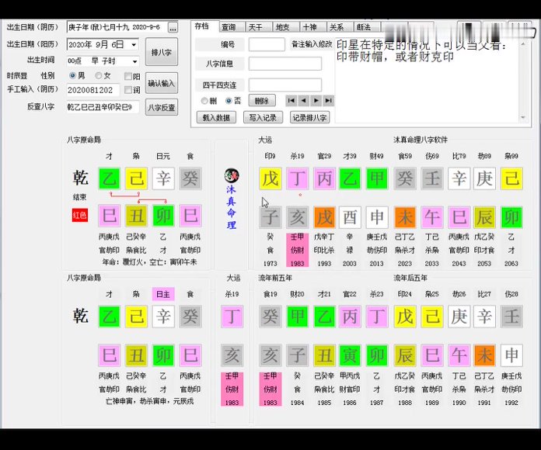Open the solar birth date dropdown
541x450 pixels.
134,44
